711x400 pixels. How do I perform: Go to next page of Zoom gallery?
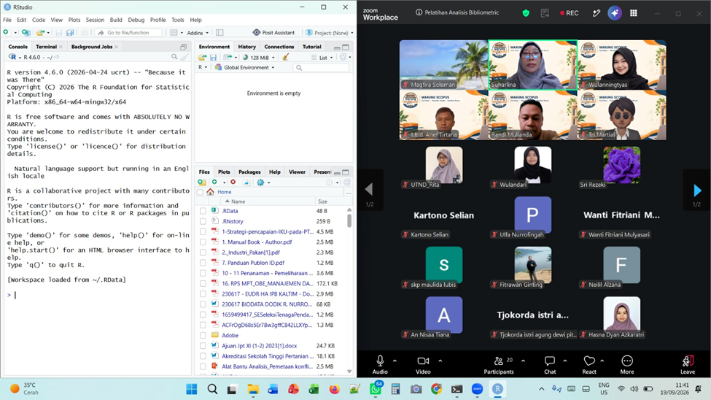coord(697,191)
